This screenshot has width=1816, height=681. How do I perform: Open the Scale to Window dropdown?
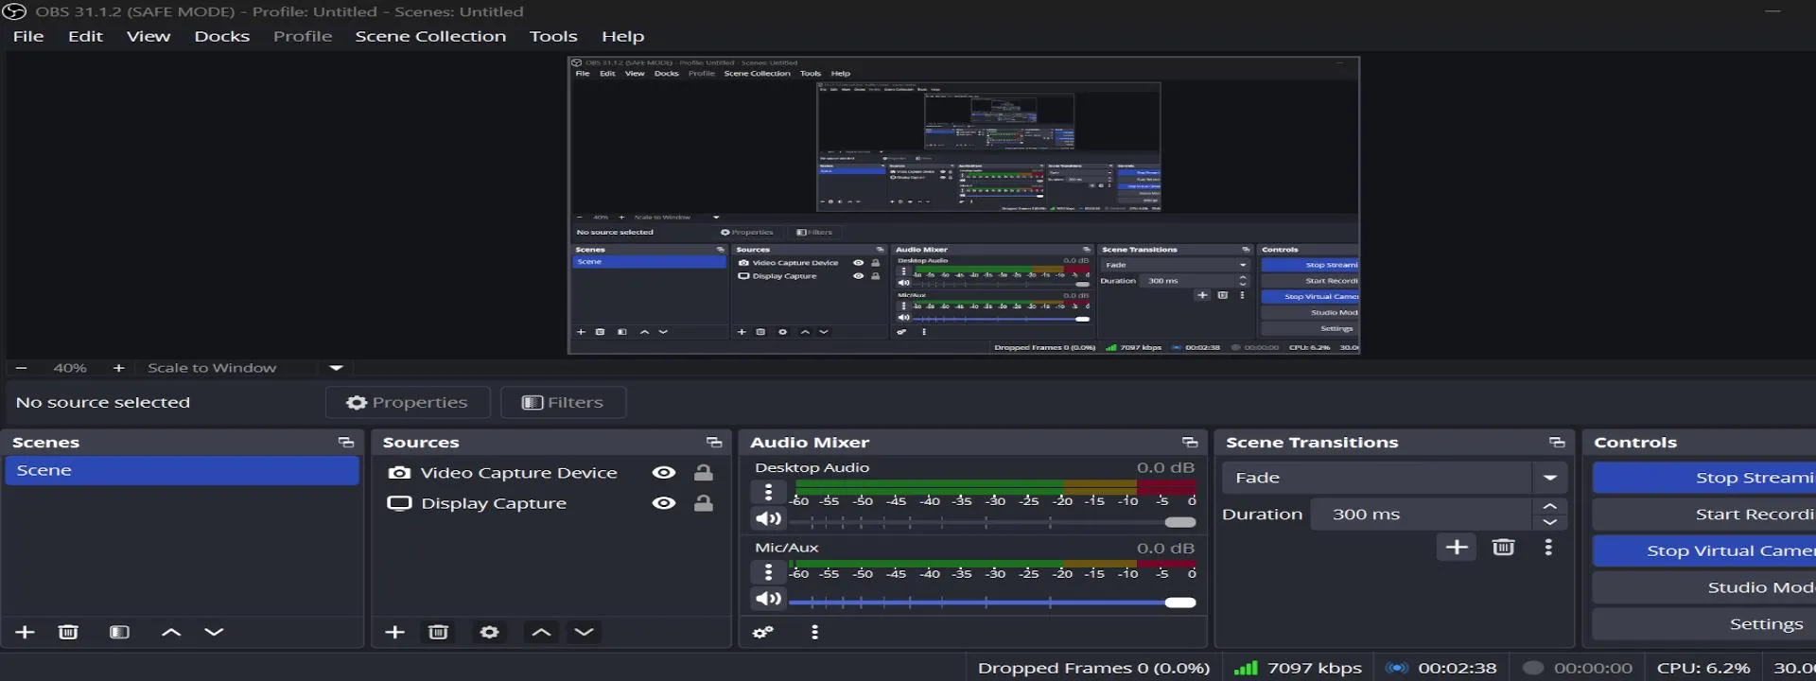(x=335, y=368)
